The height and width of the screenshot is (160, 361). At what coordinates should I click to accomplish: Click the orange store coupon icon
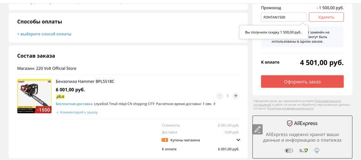(x=165, y=140)
